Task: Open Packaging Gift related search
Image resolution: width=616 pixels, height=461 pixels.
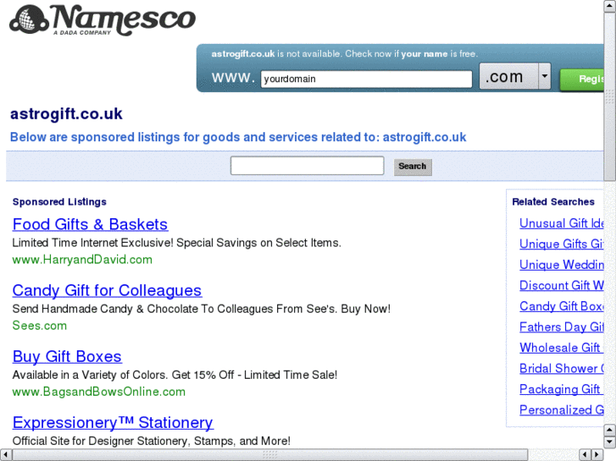Action: 562,389
